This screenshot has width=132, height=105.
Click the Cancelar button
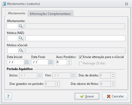[x=115, y=96]
